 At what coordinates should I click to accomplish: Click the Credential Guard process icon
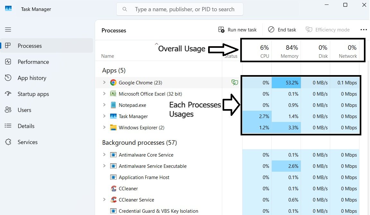113,211
